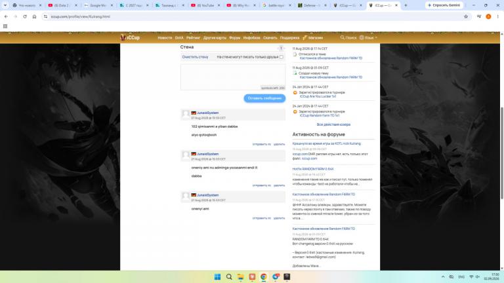The image size is (504, 283).
Task: Click the Очистить стену link
Action: tap(195, 57)
